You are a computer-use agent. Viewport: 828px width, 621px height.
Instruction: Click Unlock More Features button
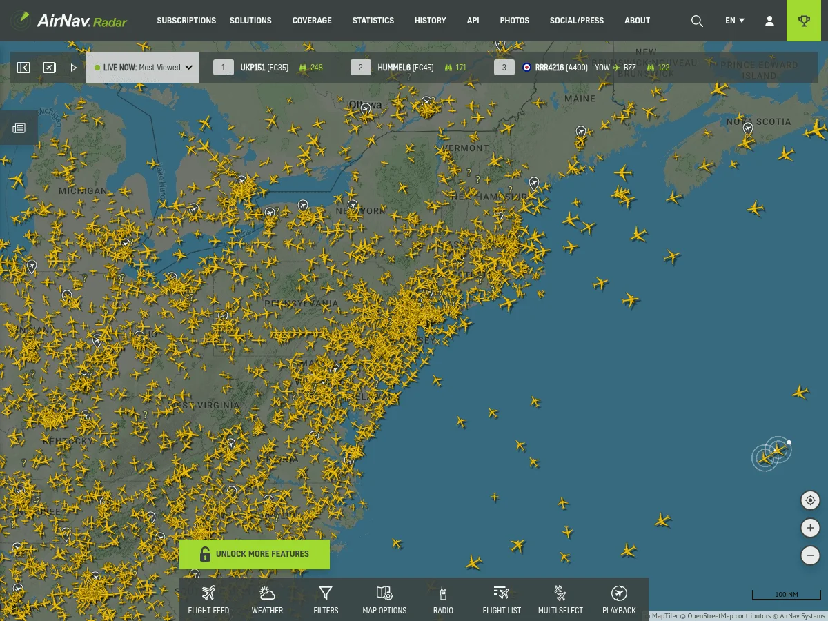point(255,554)
